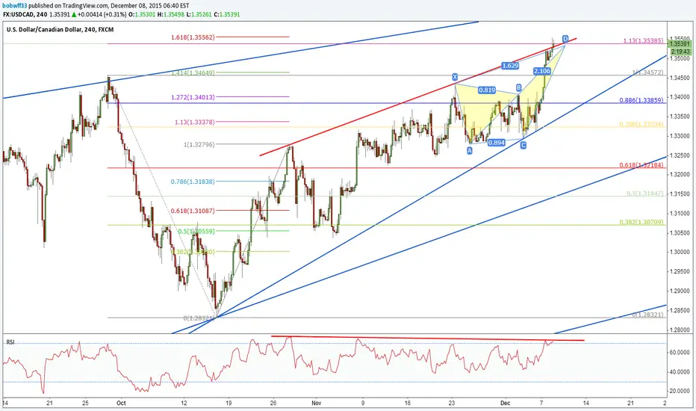Click the 2.106 pattern ratio label
The image size is (696, 411).
coord(542,71)
